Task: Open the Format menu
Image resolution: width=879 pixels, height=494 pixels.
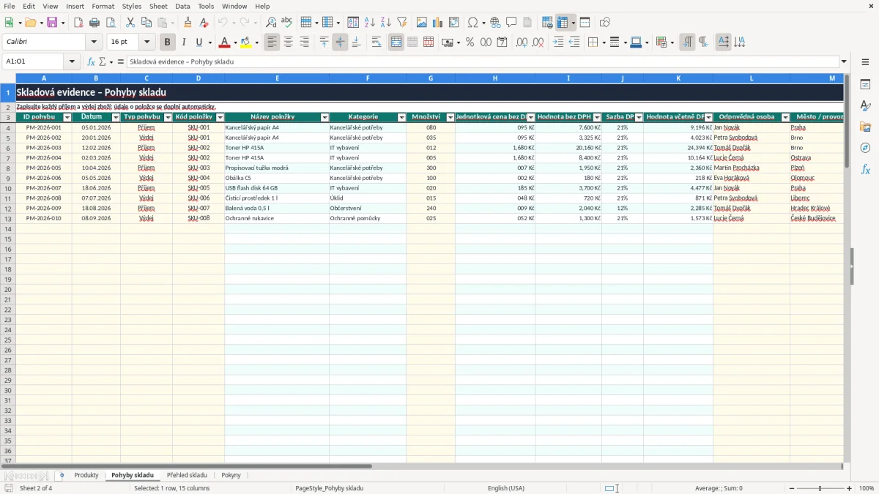Action: (103, 6)
